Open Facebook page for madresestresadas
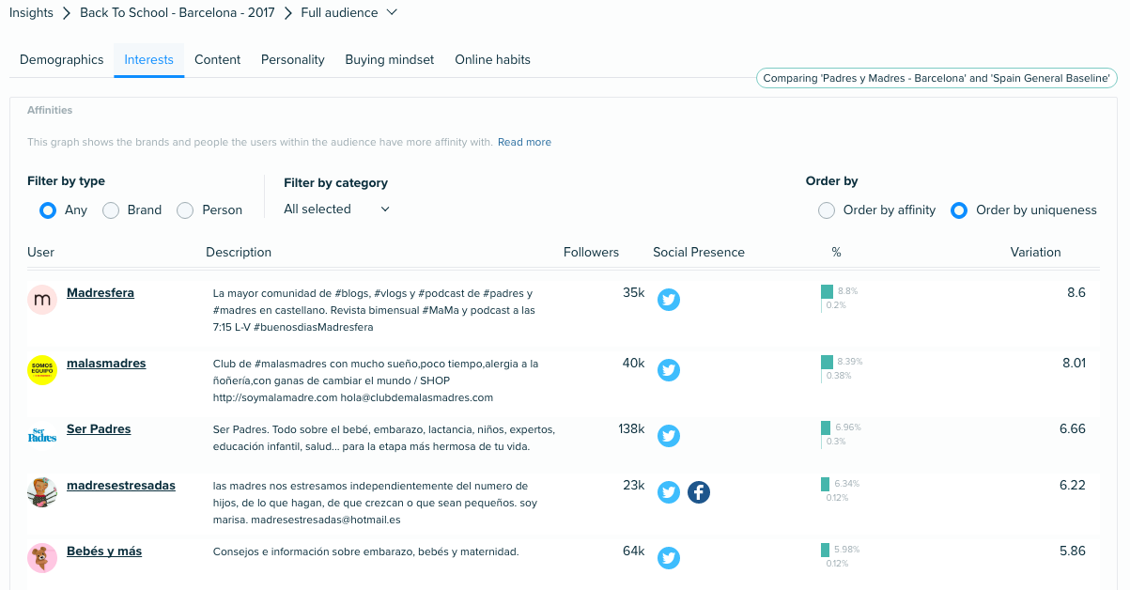Viewport: 1130px width, 590px height. (x=699, y=492)
